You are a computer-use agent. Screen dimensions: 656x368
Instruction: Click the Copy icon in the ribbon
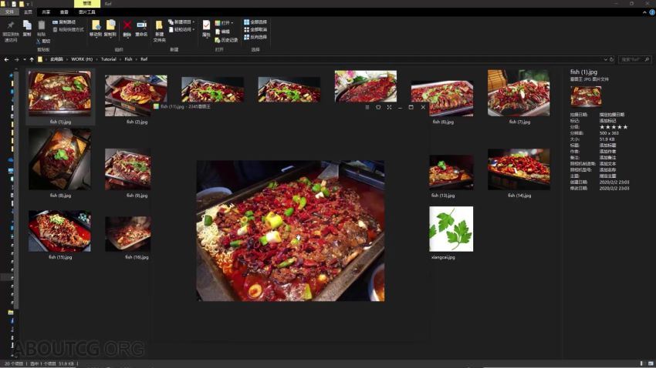[x=27, y=25]
